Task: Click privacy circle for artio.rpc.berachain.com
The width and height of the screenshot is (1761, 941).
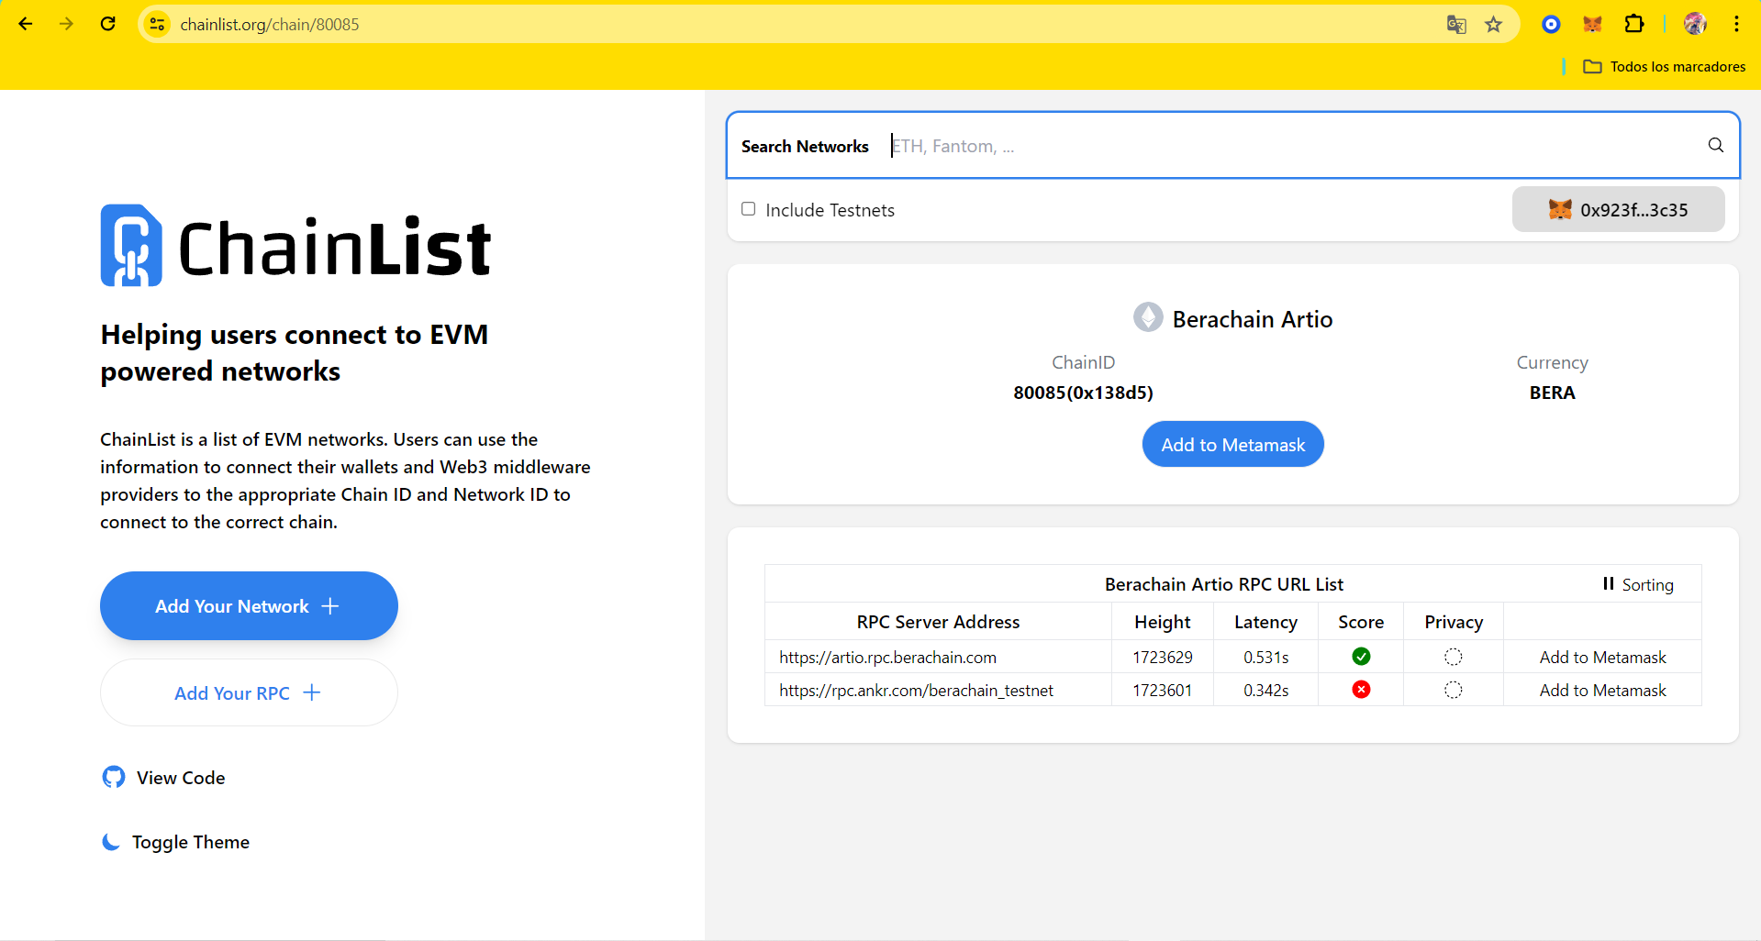Action: coord(1454,657)
